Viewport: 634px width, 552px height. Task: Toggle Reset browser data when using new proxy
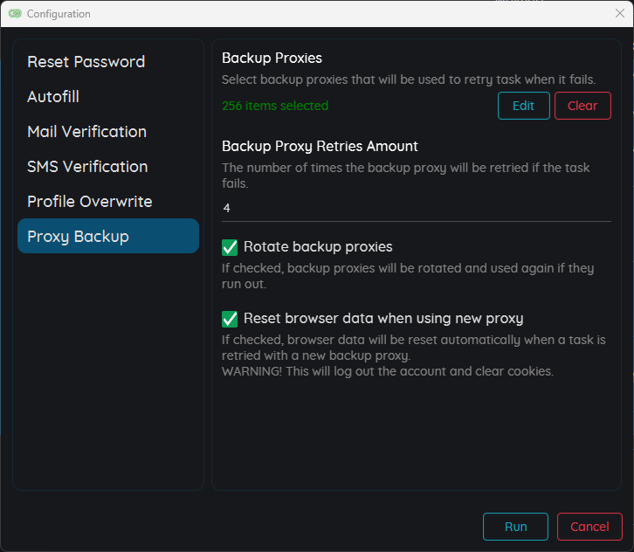(x=230, y=319)
